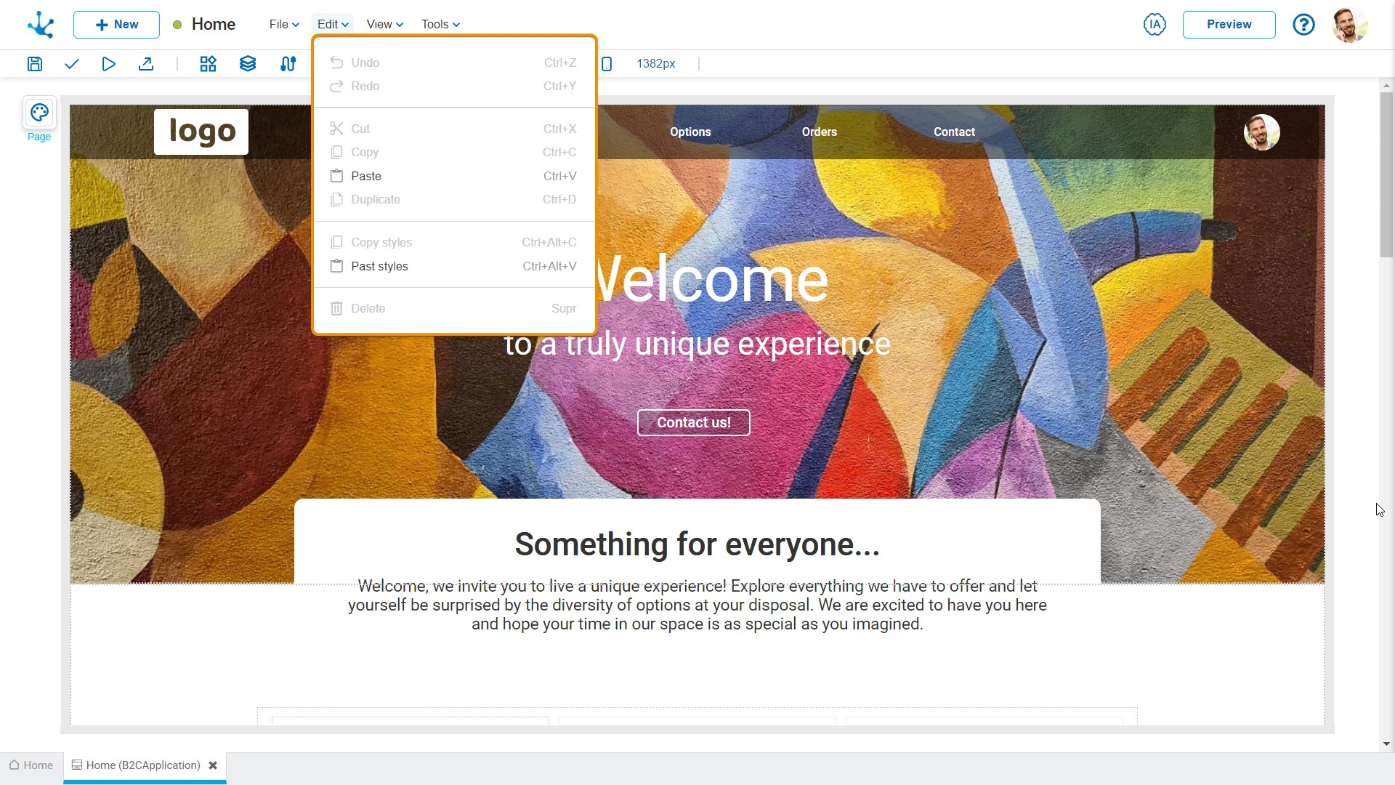Click the Preview button
This screenshot has width=1395, height=785.
[1229, 25]
